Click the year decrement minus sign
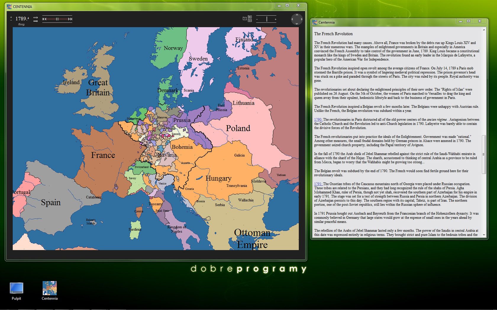 (11, 20)
